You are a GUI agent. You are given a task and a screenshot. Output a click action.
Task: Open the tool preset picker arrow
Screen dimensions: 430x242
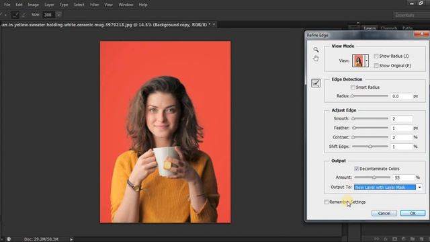point(5,15)
